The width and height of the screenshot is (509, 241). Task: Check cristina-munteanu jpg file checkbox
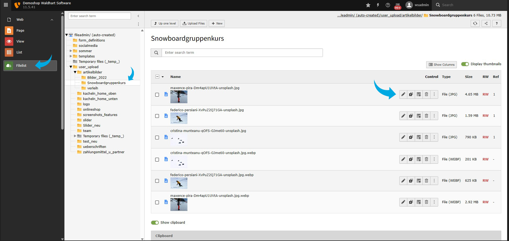tap(157, 138)
